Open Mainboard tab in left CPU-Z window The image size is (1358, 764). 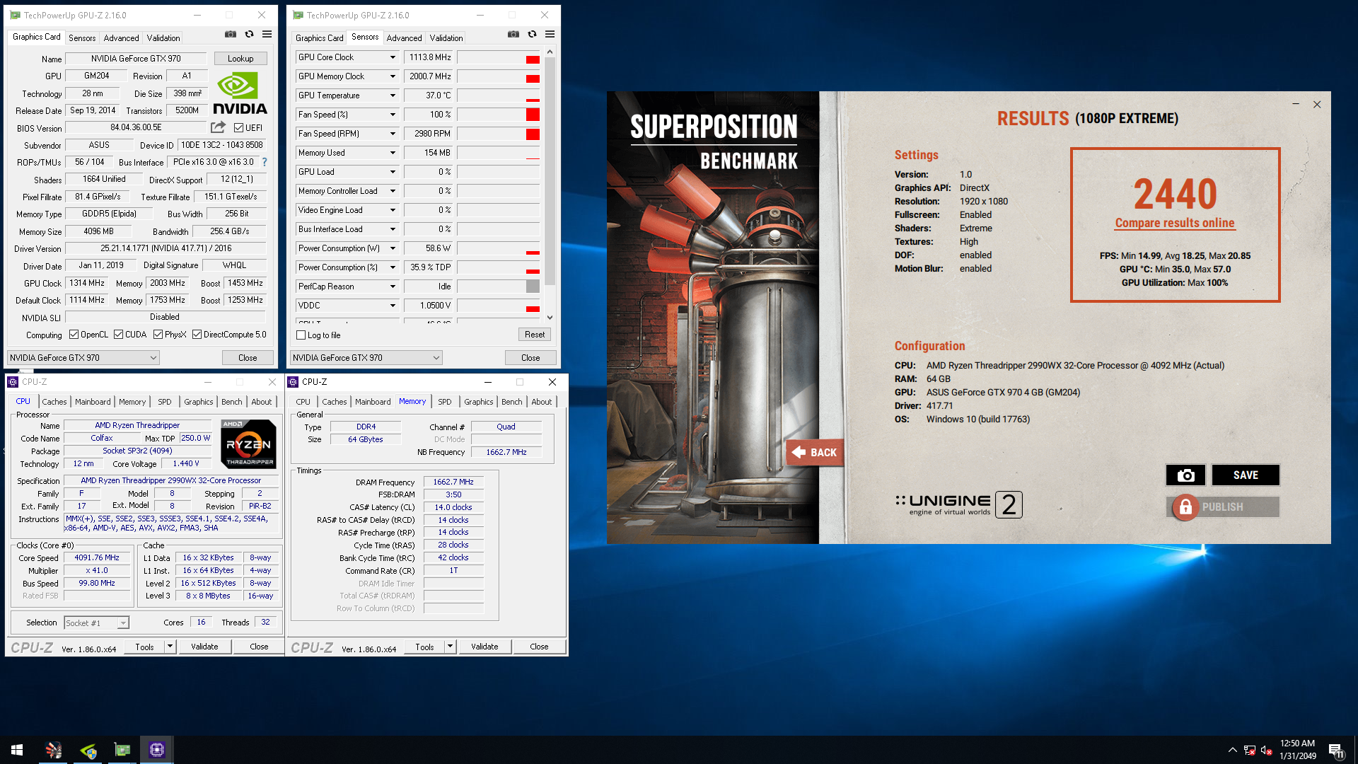[x=93, y=402]
